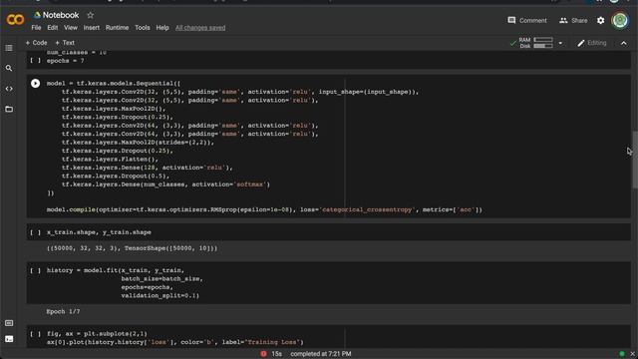Image resolution: width=638 pixels, height=359 pixels.
Task: Click the green connection status dot
Action: (622, 354)
